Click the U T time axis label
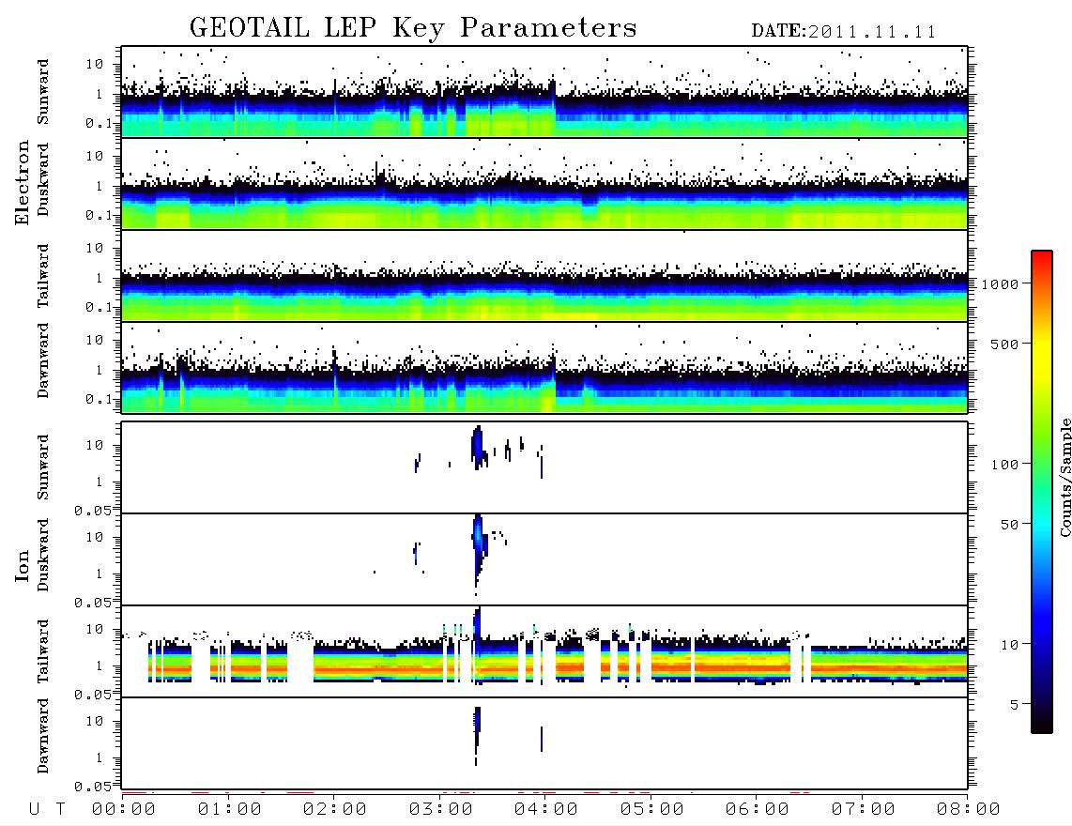 click(47, 810)
